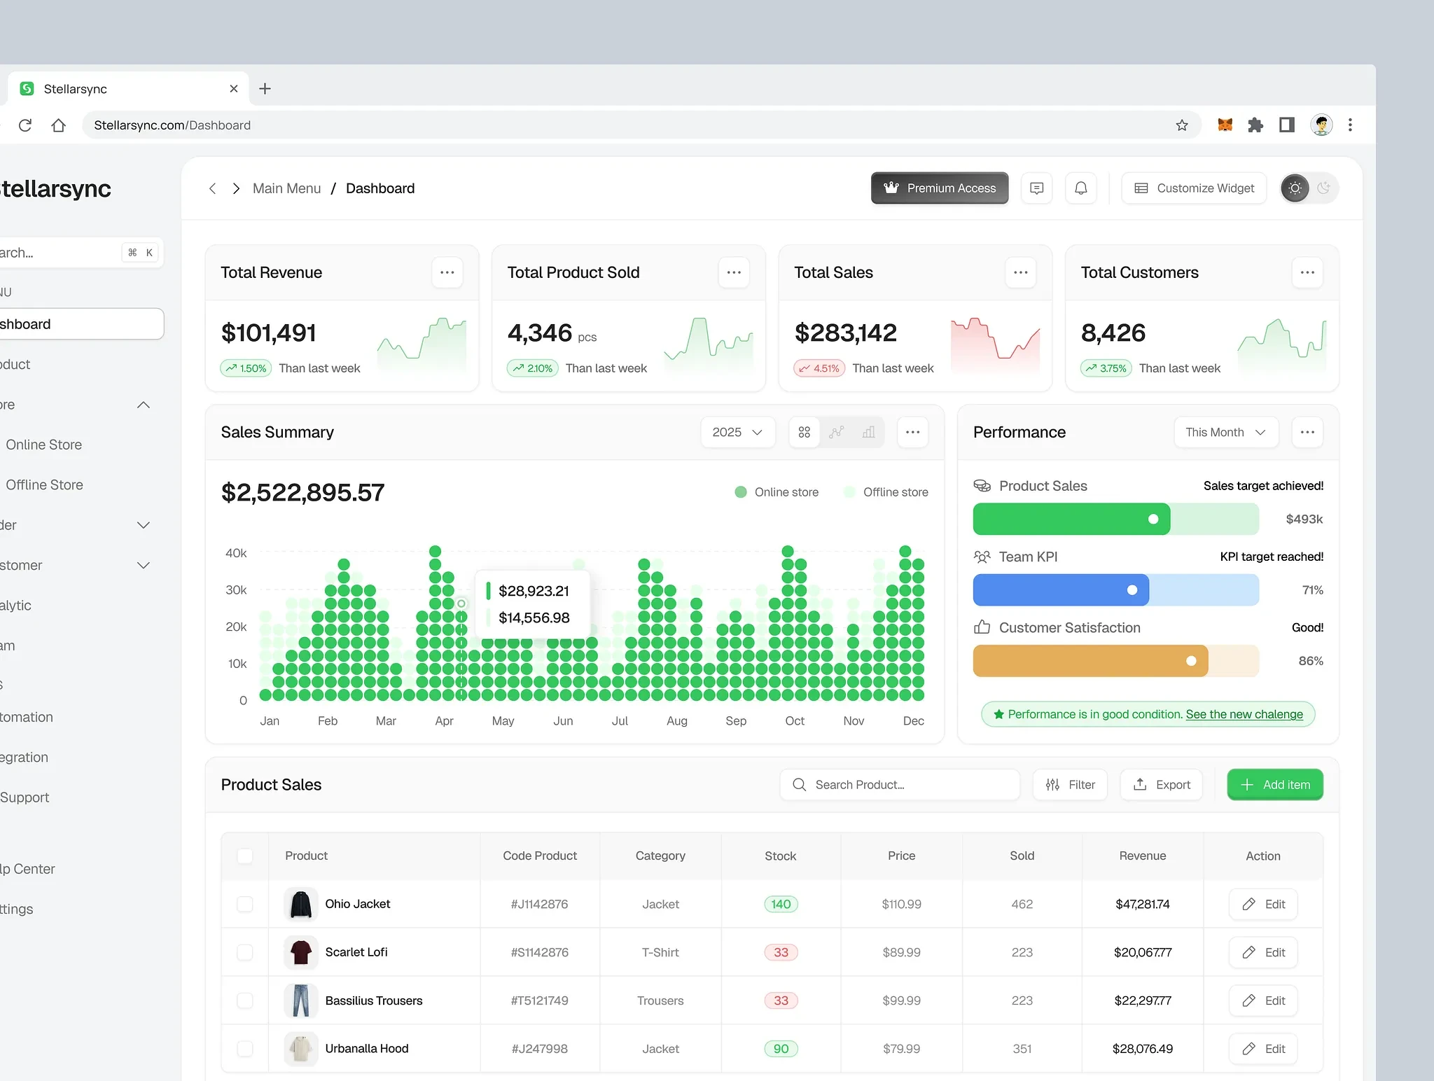Viewport: 1434px width, 1081px height.
Task: Edit the Bassilius Trousers row
Action: pos(1263,1000)
